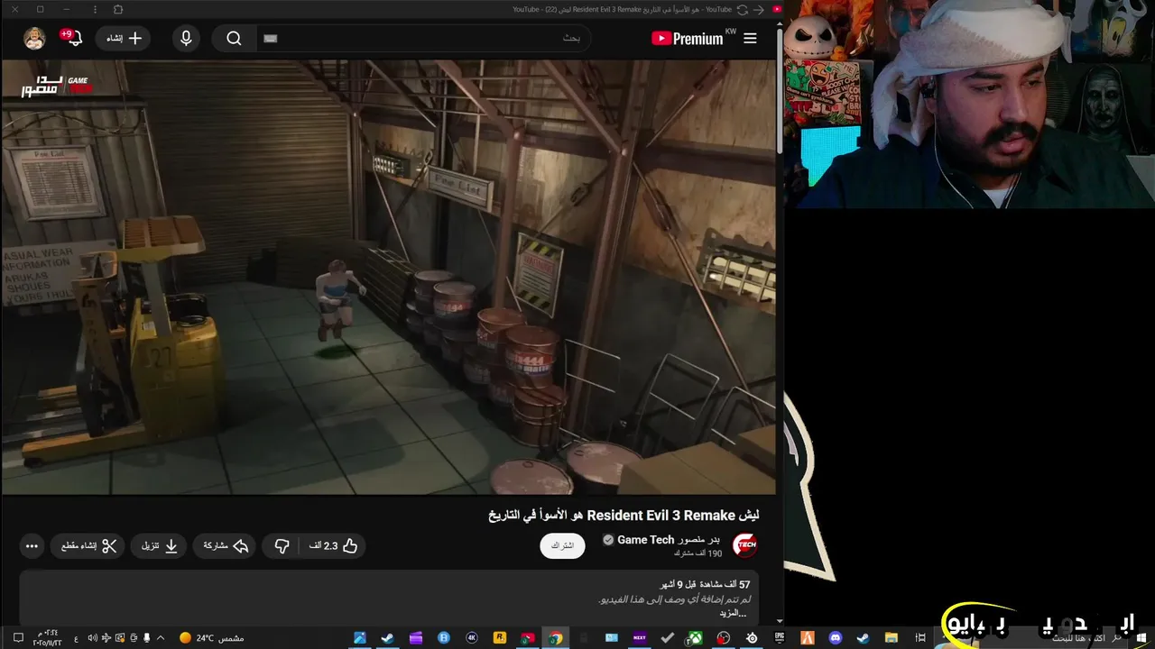Click the إنشاء create button

(123, 39)
